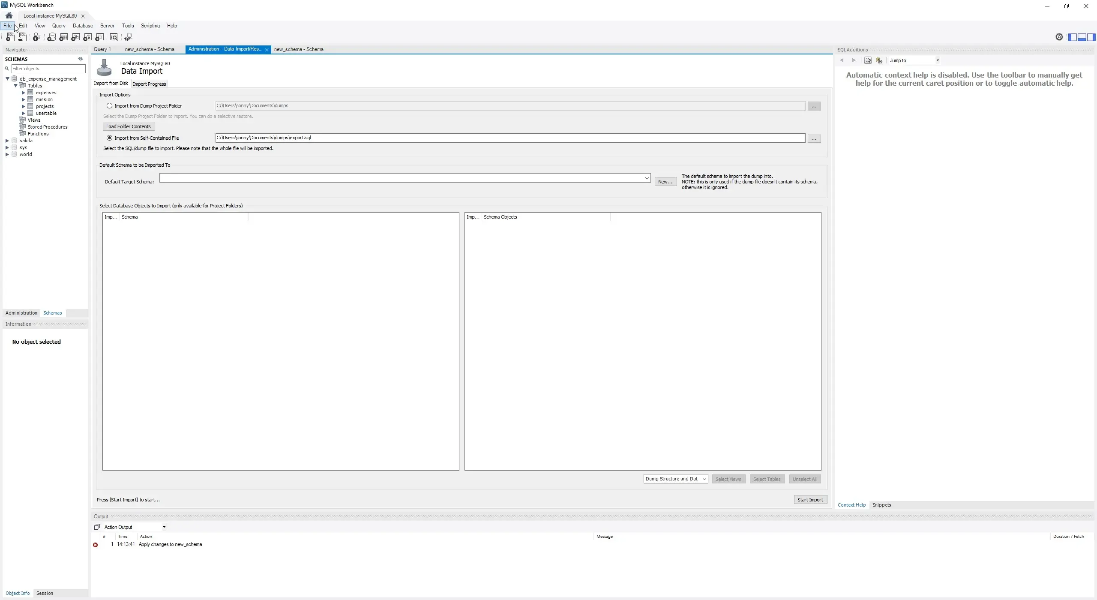Open the search table data icon
Viewport: 1097px width, 600px height.
coord(114,37)
